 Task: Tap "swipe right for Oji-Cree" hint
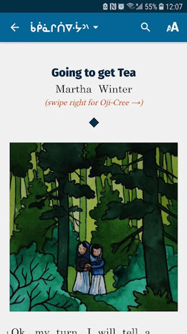click(x=94, y=103)
